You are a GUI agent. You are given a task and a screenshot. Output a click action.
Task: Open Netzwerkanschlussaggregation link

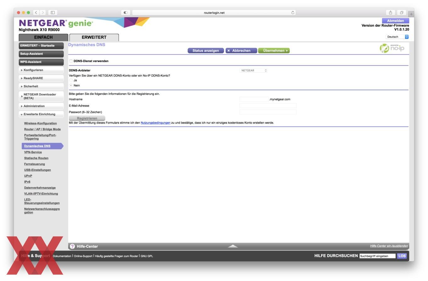pos(42,211)
